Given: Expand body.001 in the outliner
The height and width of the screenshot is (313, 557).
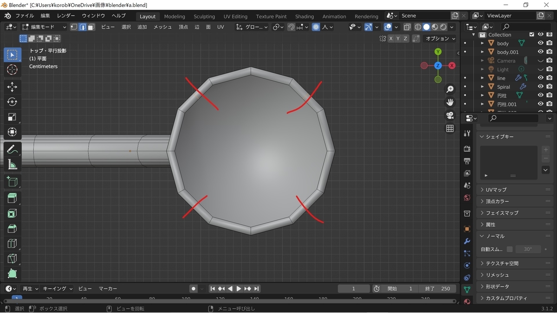Looking at the screenshot, I should click(482, 52).
